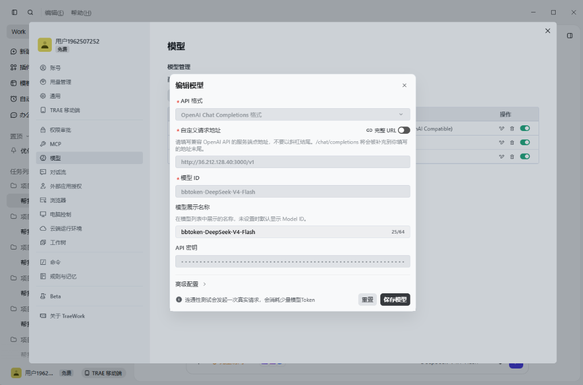Open TRAE 移动端 in the settings sidebar
583x385 pixels.
(x=89, y=110)
